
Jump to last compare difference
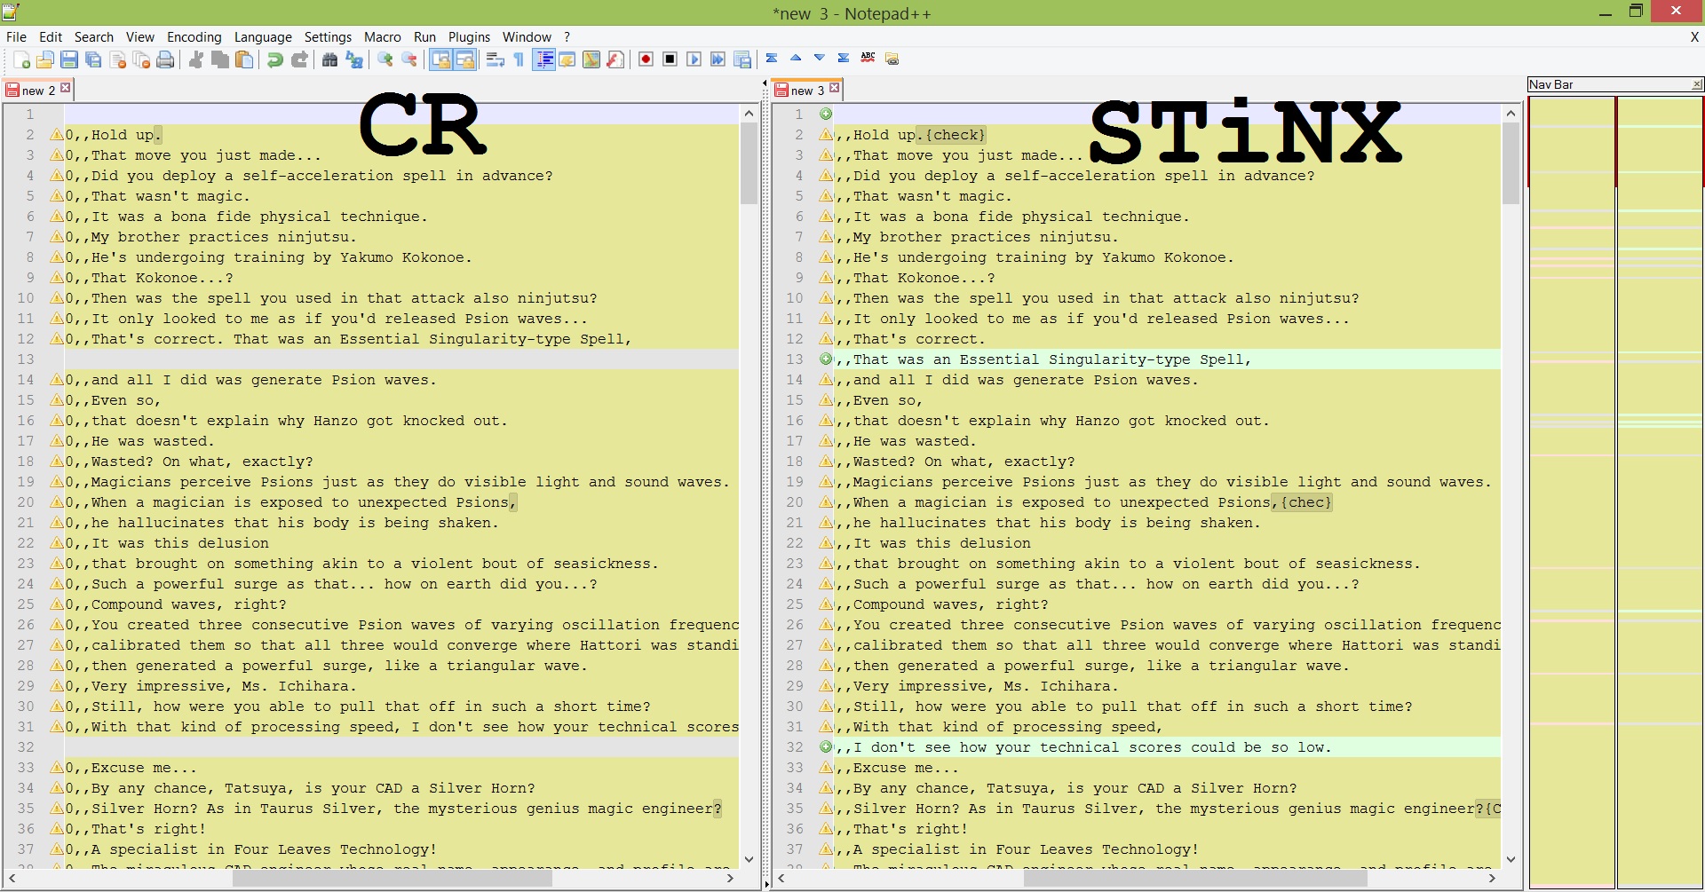click(x=844, y=59)
